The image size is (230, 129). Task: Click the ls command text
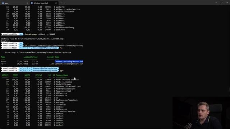(x=61, y=48)
